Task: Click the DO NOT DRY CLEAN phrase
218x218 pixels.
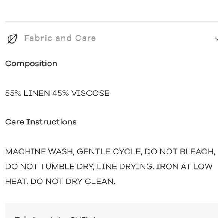Action: pos(73,182)
